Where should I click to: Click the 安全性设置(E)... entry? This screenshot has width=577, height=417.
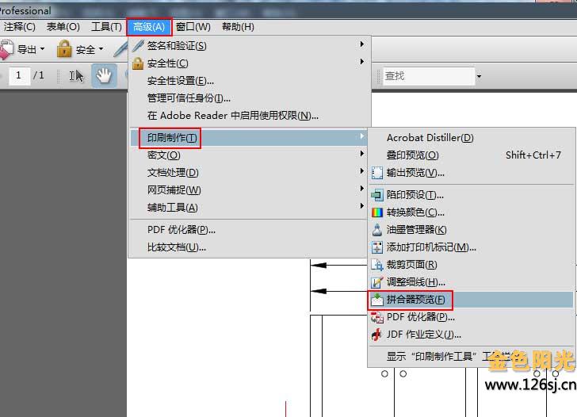(x=250, y=81)
